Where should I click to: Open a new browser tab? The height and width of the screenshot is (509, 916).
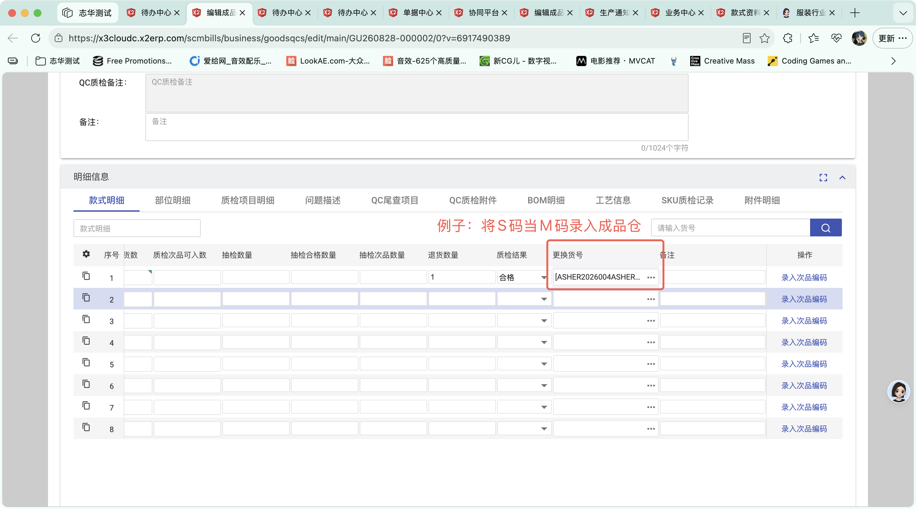pos(855,13)
